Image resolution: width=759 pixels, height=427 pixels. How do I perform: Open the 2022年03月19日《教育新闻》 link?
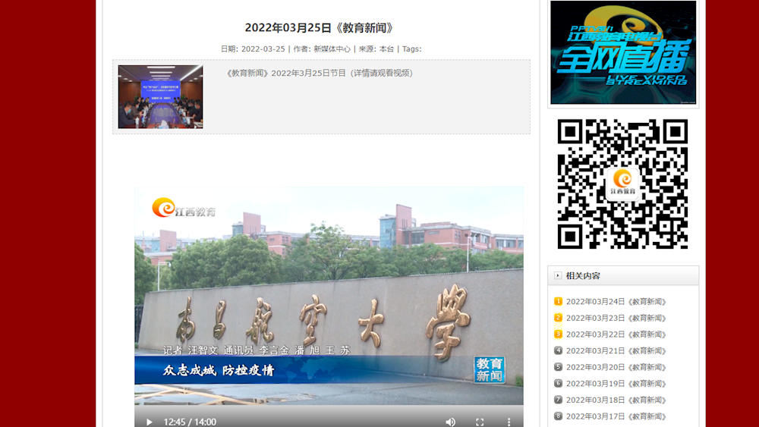tap(616, 384)
